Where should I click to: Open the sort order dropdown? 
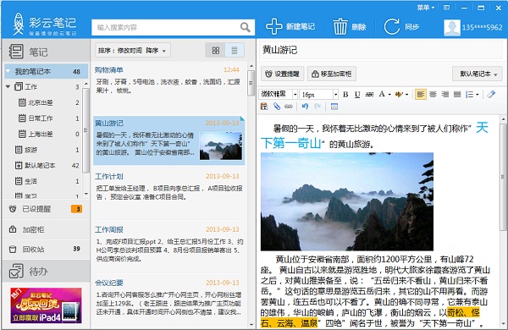tap(133, 50)
